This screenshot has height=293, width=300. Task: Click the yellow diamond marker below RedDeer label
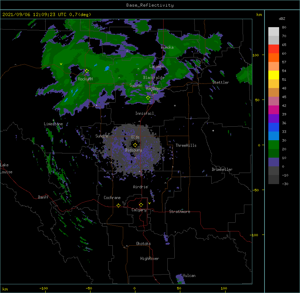pos(148,98)
